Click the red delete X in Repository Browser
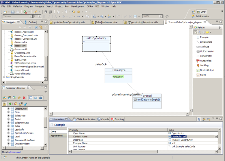Viewport: 225px width, 161px height. tap(24, 98)
